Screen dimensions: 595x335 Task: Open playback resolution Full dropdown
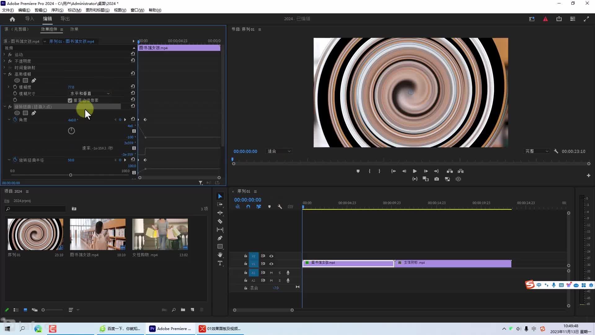536,151
